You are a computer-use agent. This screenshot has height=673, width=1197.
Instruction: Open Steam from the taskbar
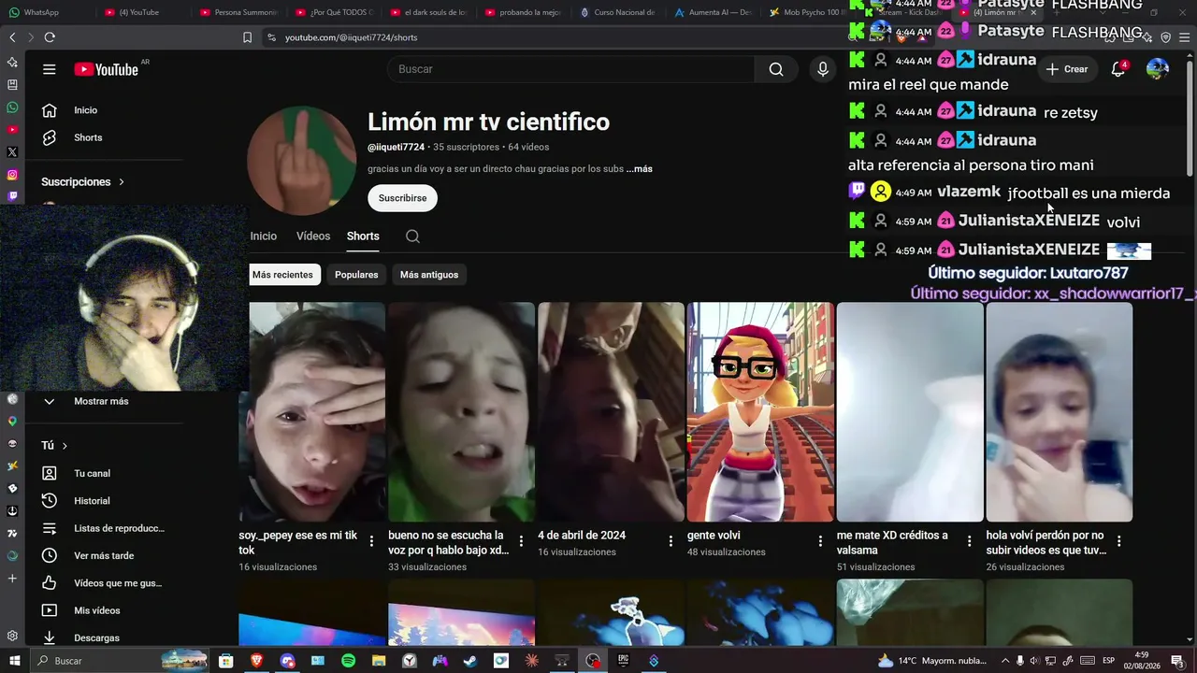click(x=470, y=661)
